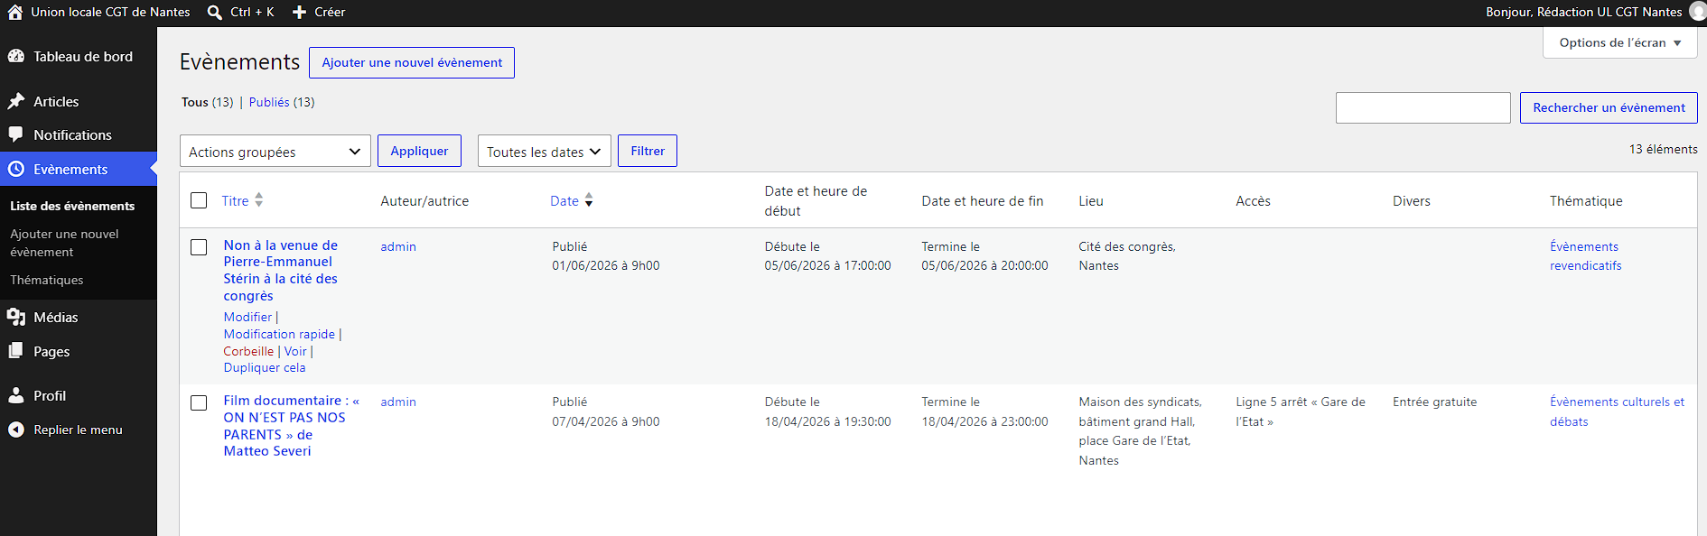Click the Pages icon in sidebar
Image resolution: width=1707 pixels, height=536 pixels.
point(16,351)
